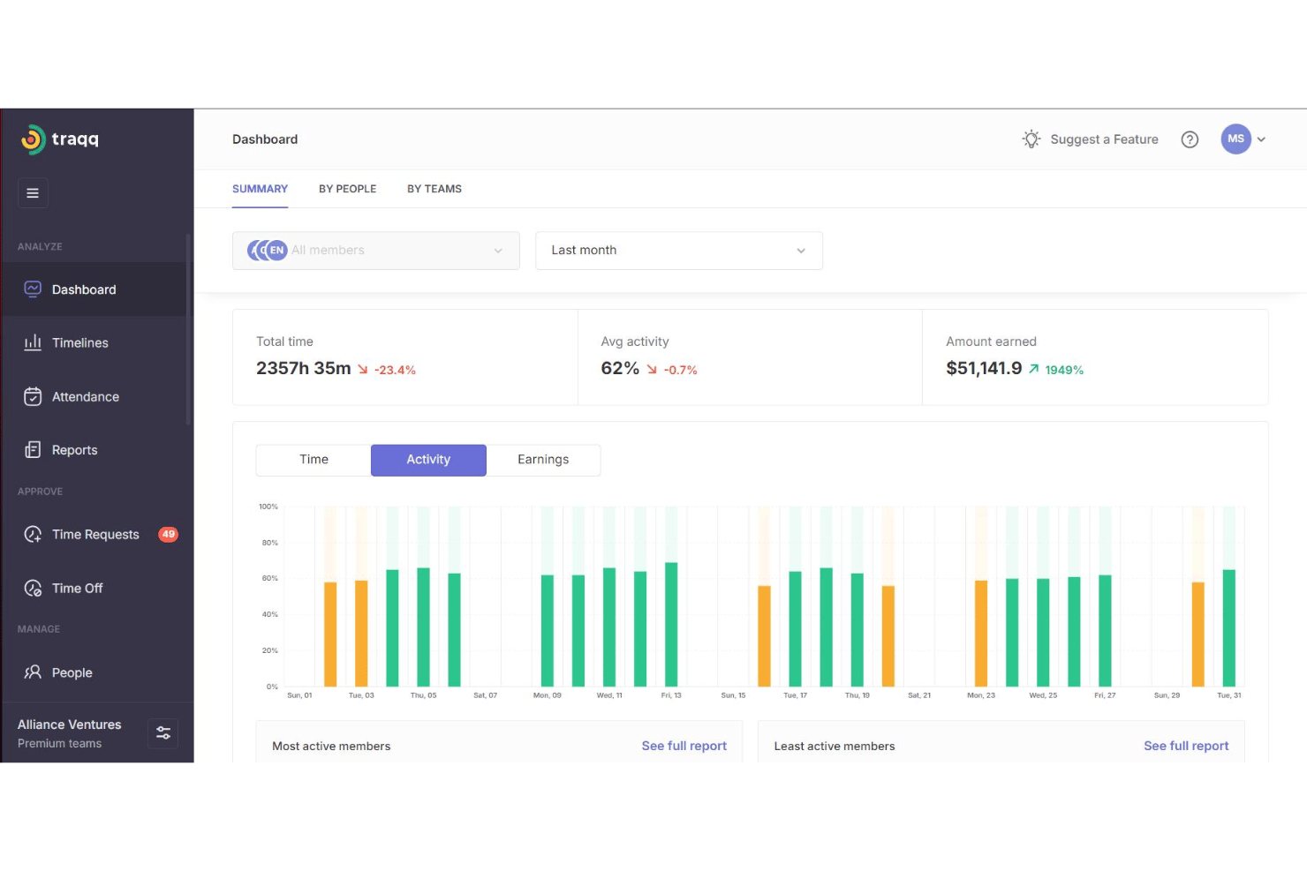Image resolution: width=1307 pixels, height=871 pixels.
Task: Click the Timelines bar-chart icon
Action: pyautogui.click(x=33, y=342)
